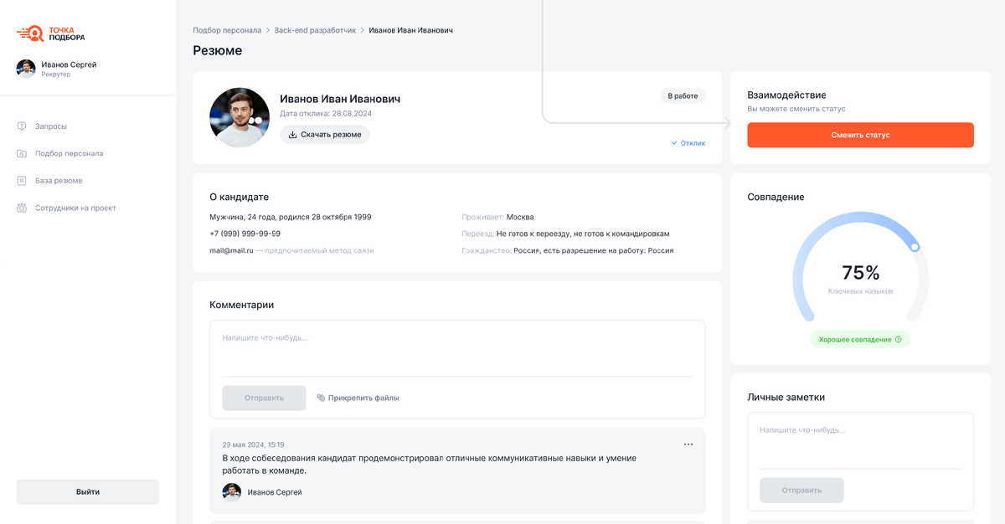Screen dimensions: 1005x524
Task: Click the paperclip icon to attach files
Action: [322, 398]
